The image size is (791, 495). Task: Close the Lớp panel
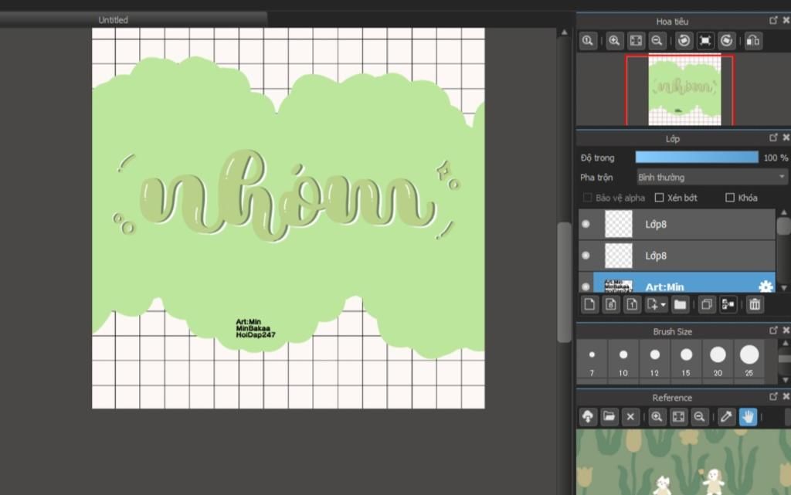786,137
